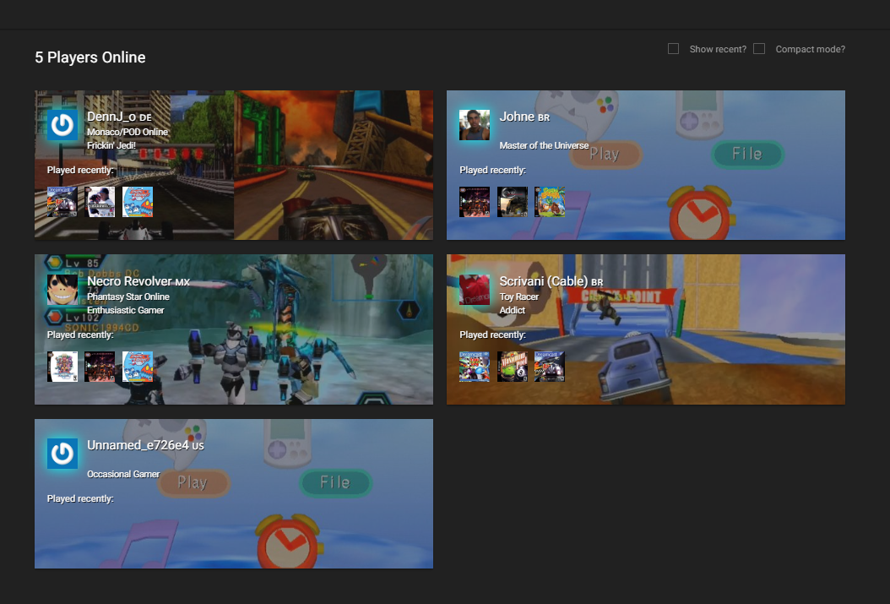Viewport: 890px width, 604px height.
Task: Open the Johne player name
Action: point(517,117)
